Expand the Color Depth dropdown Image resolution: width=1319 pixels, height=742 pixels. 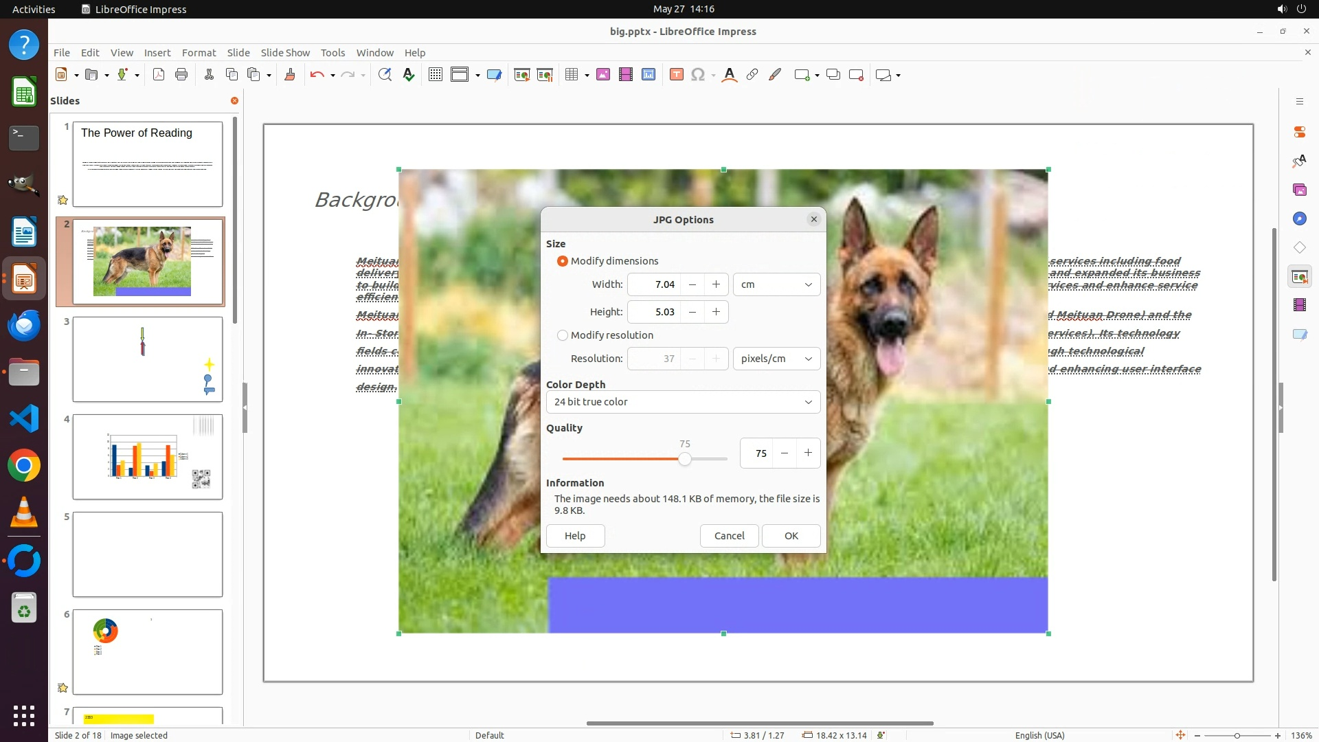[x=683, y=402]
